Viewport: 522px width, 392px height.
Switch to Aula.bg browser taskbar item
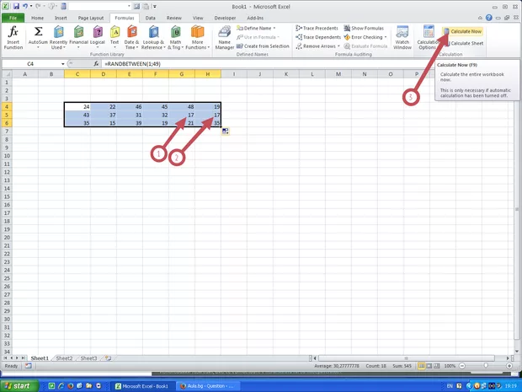pos(208,386)
